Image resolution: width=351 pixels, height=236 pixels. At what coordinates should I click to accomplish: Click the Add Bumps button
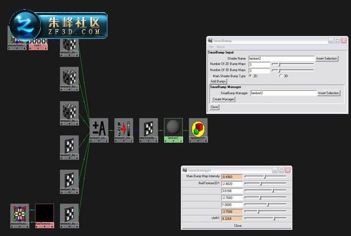[x=219, y=82]
